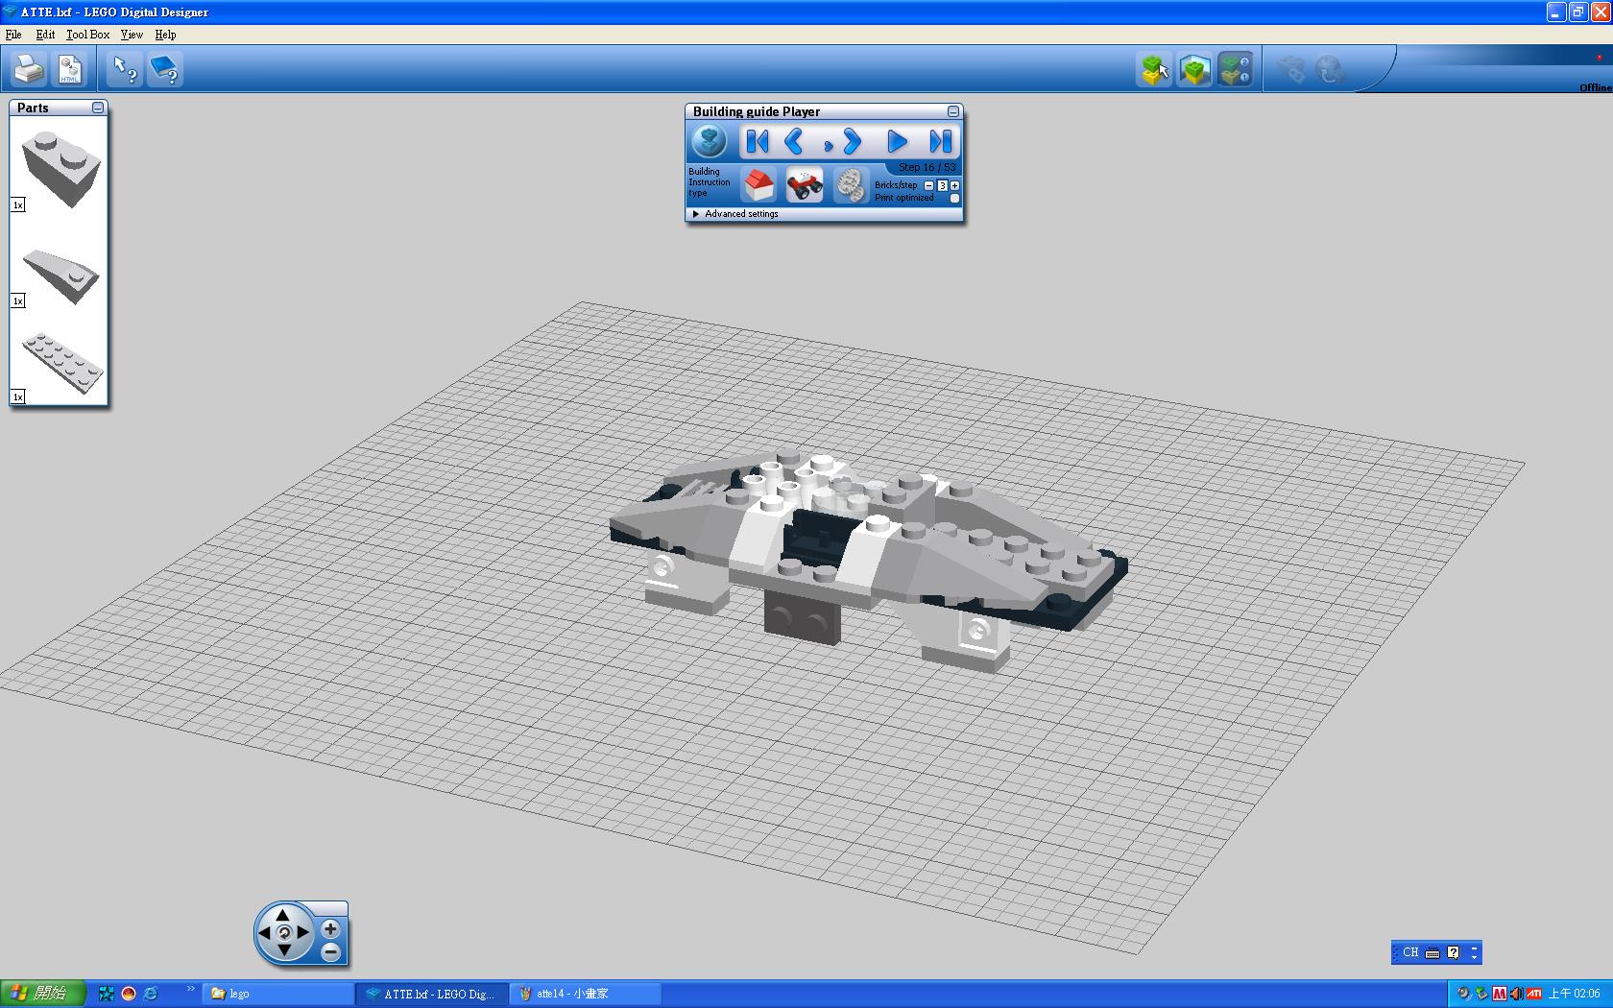Collapse the Building guide Player panel
Screen dimensions: 1613x1008
(x=952, y=111)
